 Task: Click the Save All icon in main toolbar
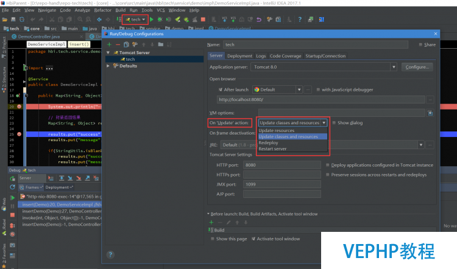13,19
